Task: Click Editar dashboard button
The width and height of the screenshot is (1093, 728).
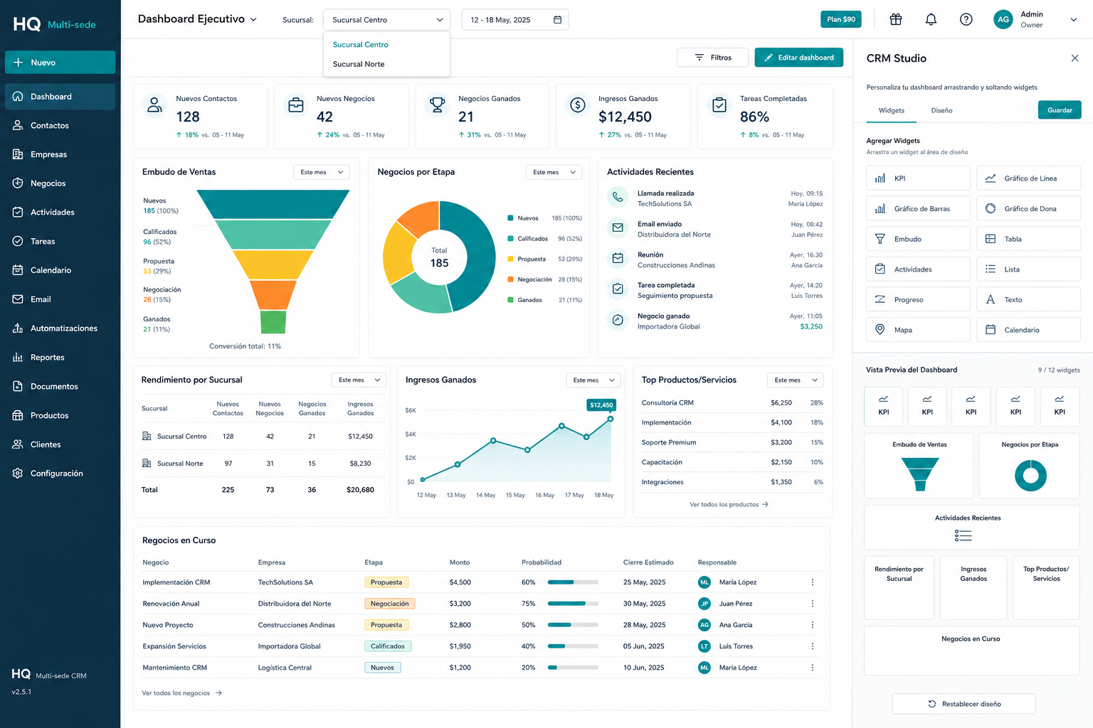Action: point(798,58)
